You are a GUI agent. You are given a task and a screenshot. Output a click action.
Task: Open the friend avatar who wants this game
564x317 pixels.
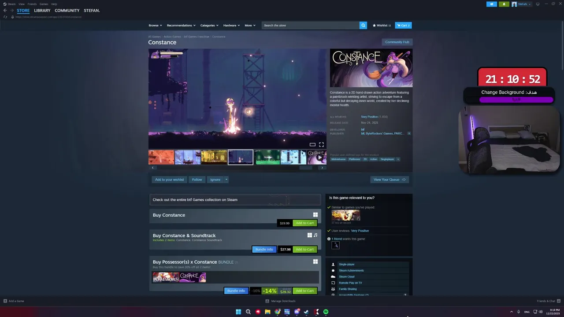(x=335, y=245)
